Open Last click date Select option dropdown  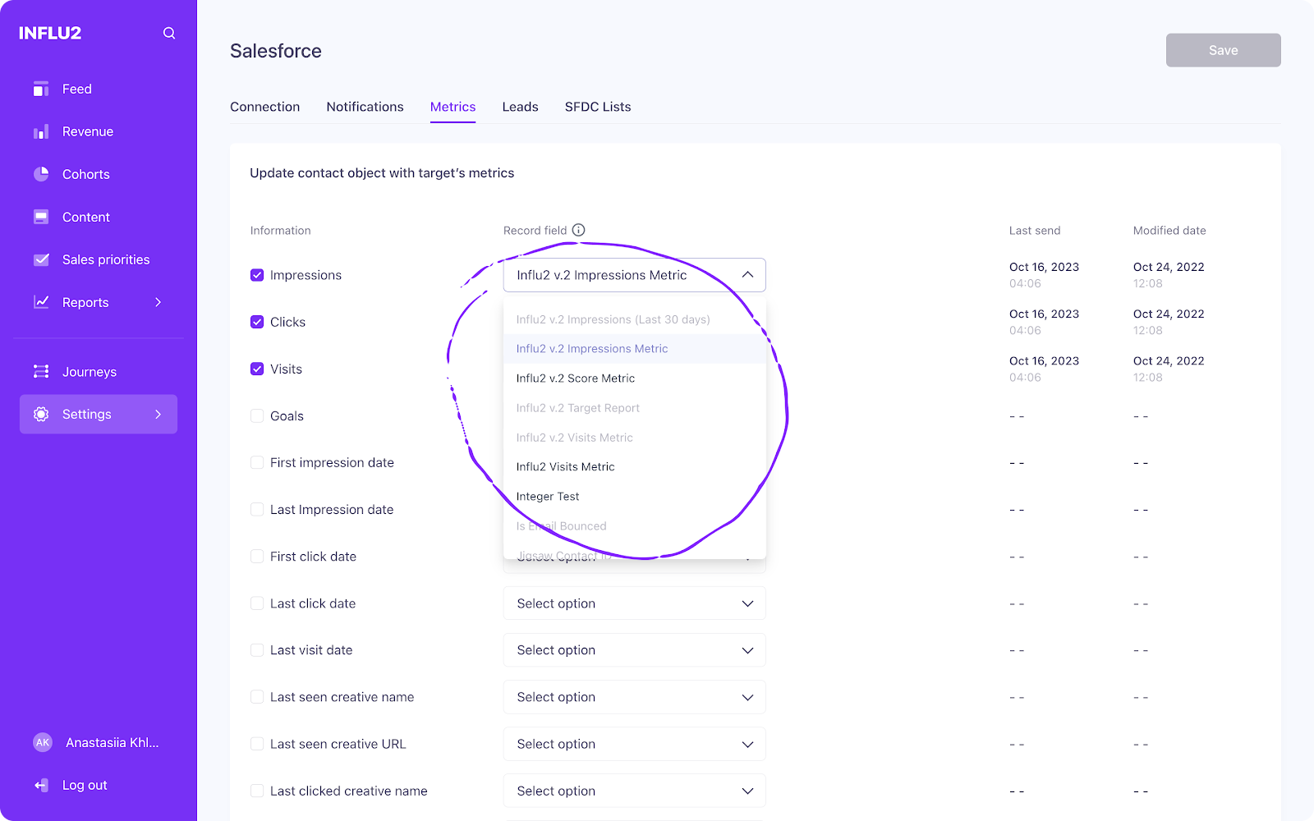pyautogui.click(x=634, y=603)
